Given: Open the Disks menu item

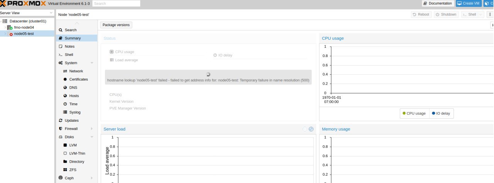Looking at the screenshot, I should (x=76, y=137).
